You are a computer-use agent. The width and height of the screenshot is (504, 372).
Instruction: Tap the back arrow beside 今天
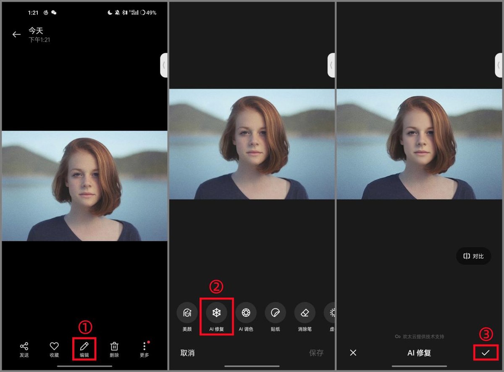click(x=16, y=35)
